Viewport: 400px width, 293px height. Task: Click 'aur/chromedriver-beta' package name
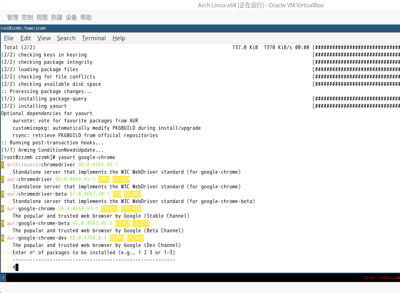click(37, 194)
